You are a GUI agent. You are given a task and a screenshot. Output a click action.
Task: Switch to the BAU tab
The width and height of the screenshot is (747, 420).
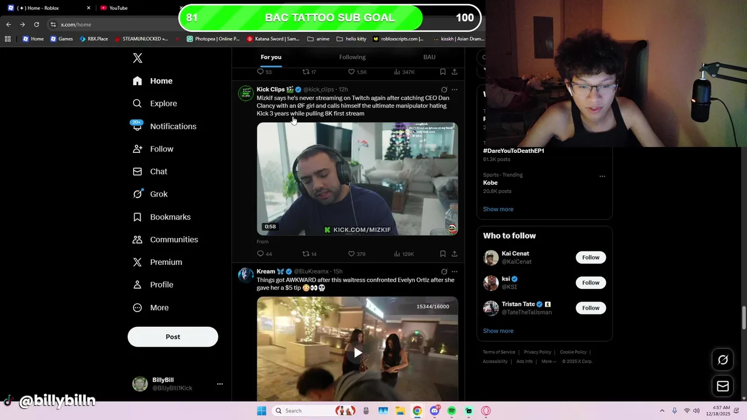coord(430,57)
